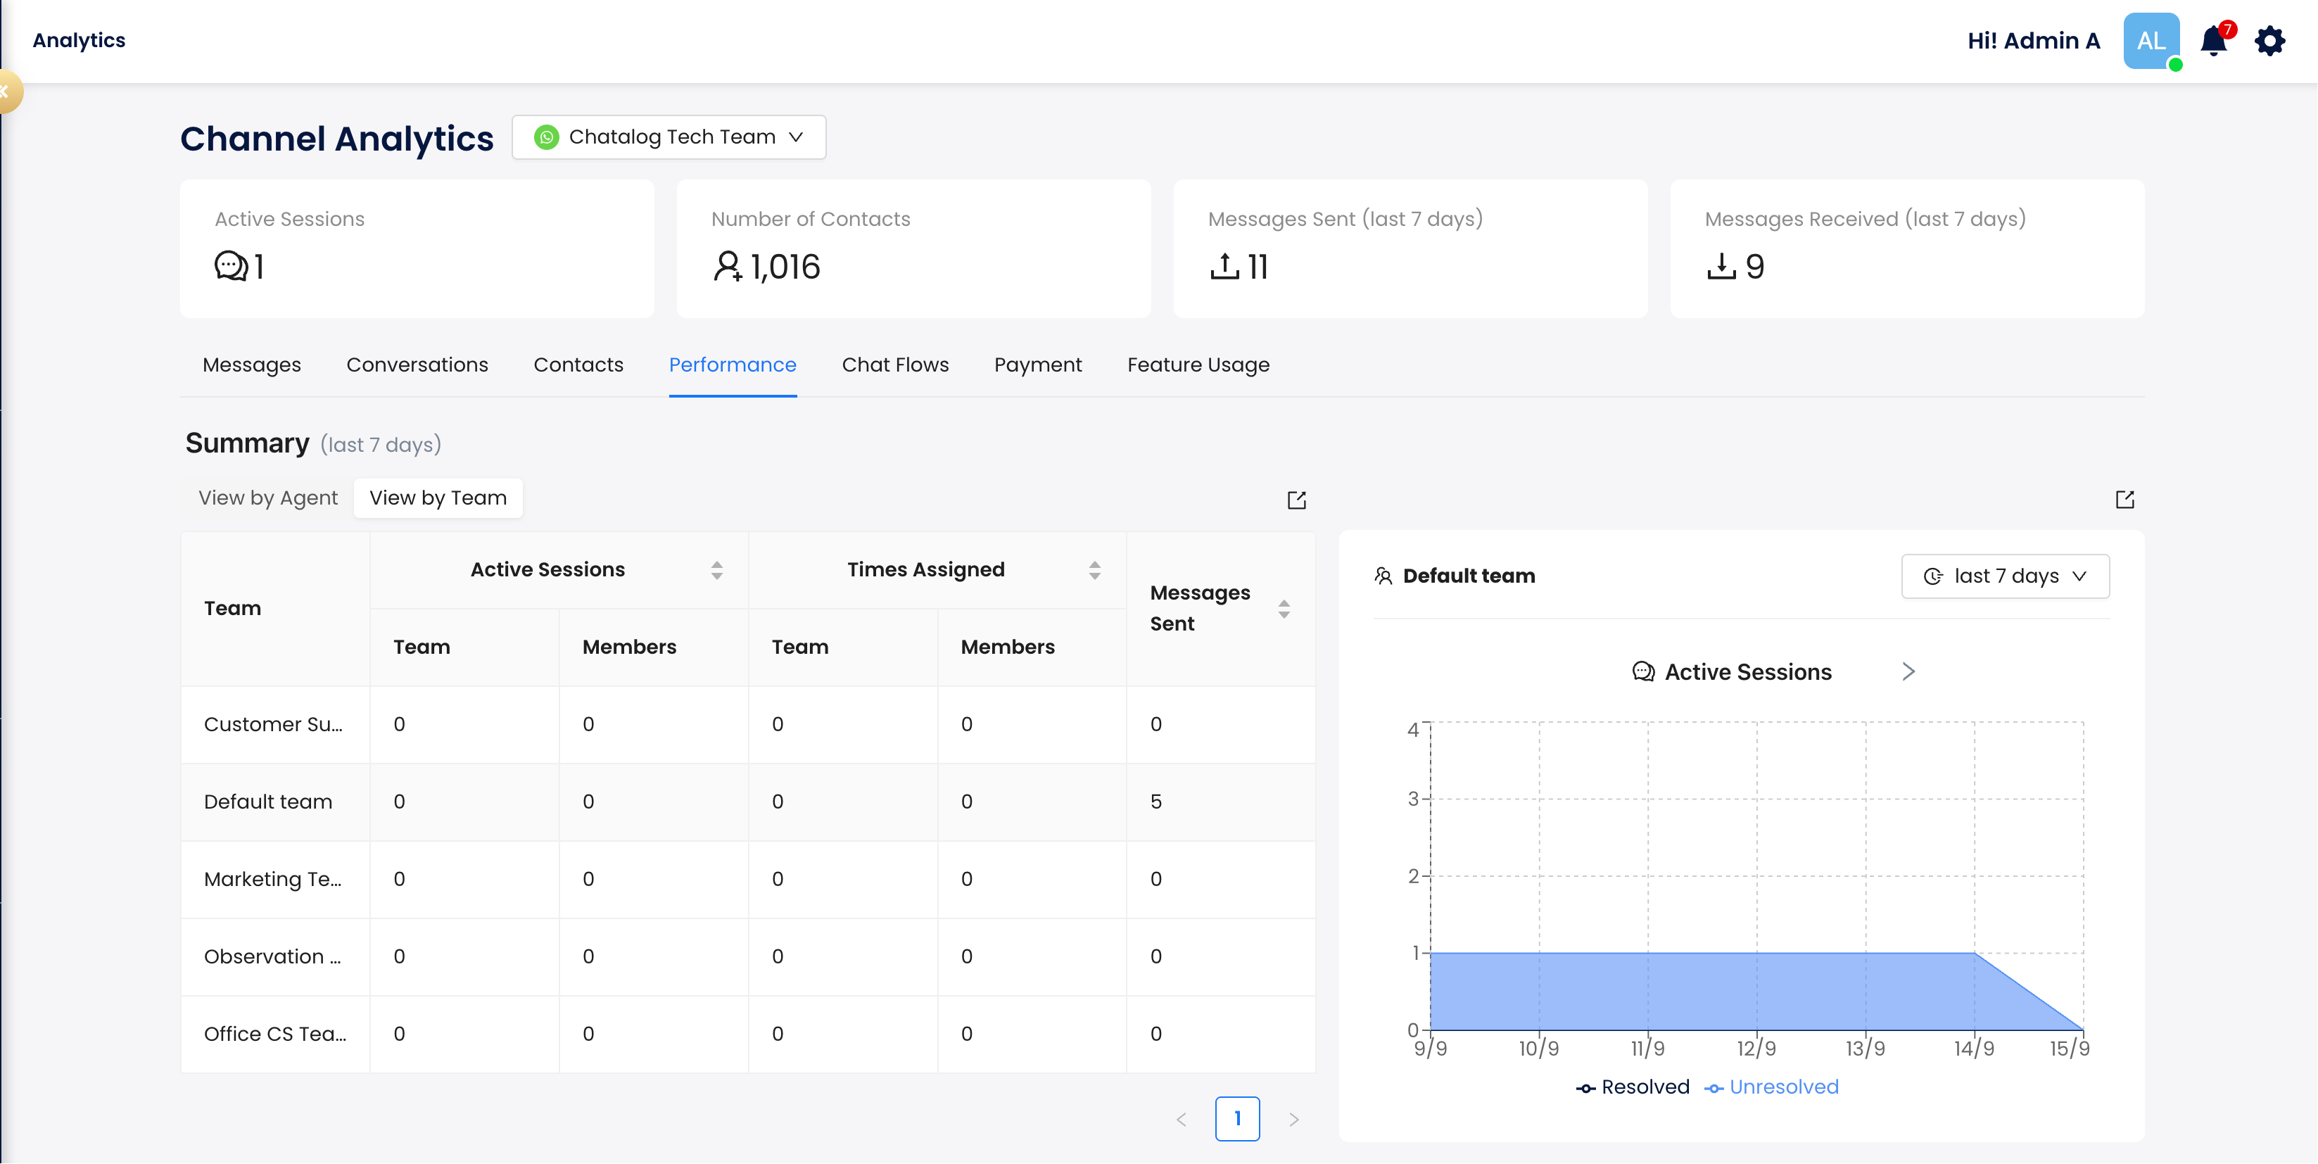This screenshot has height=1164, width=2318.
Task: Toggle Unresolved series in chart legend
Action: coord(1771,1087)
